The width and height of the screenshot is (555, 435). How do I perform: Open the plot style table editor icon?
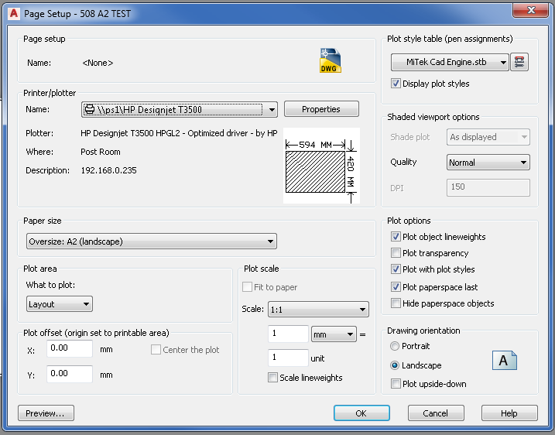point(519,62)
